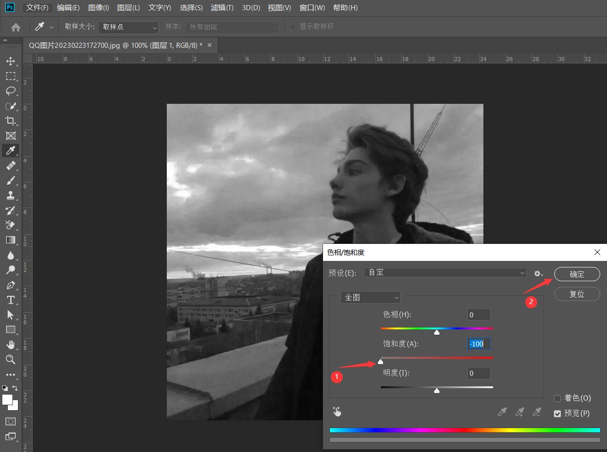Open the 滤镜(T) menu

(x=222, y=8)
